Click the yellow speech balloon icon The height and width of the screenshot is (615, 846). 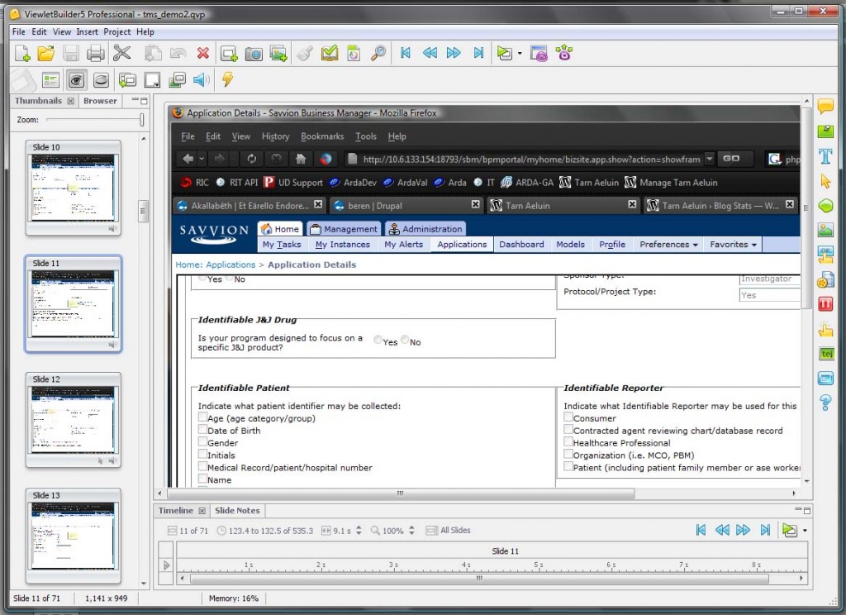tap(825, 107)
